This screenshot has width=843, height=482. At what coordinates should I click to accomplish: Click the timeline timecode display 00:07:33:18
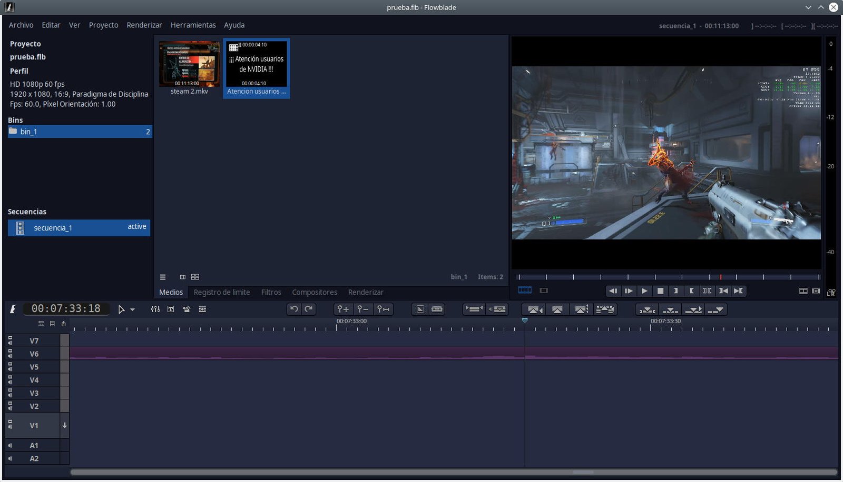66,309
